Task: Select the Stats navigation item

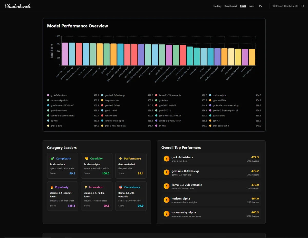Action: pyautogui.click(x=243, y=6)
